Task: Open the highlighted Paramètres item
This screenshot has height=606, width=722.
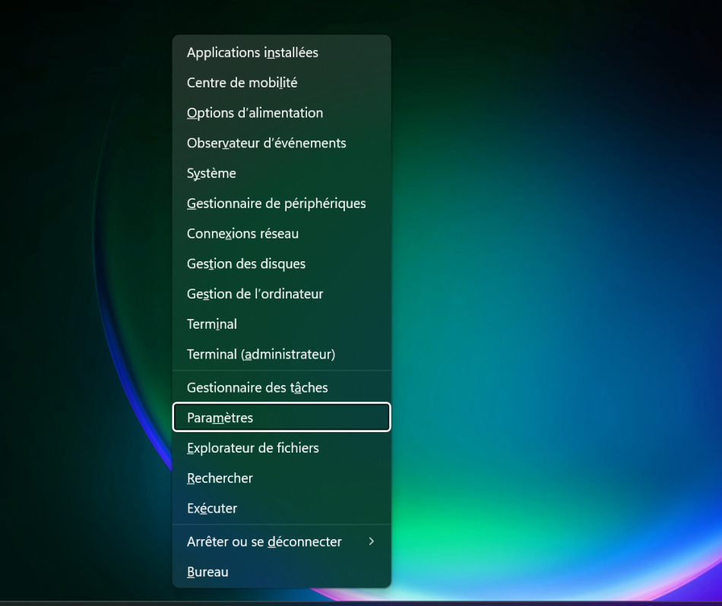Action: (x=220, y=418)
